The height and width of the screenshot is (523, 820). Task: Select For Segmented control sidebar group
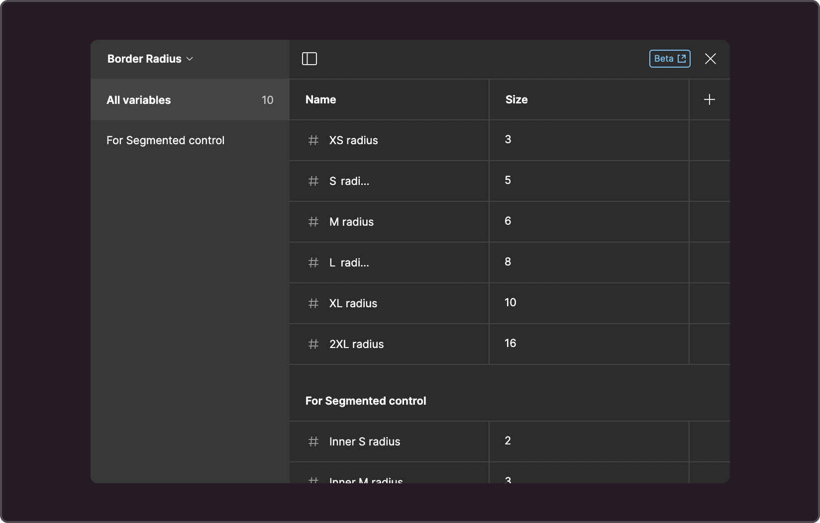[165, 140]
